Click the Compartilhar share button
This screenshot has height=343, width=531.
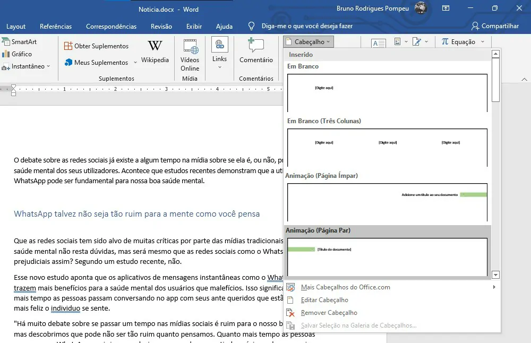495,26
